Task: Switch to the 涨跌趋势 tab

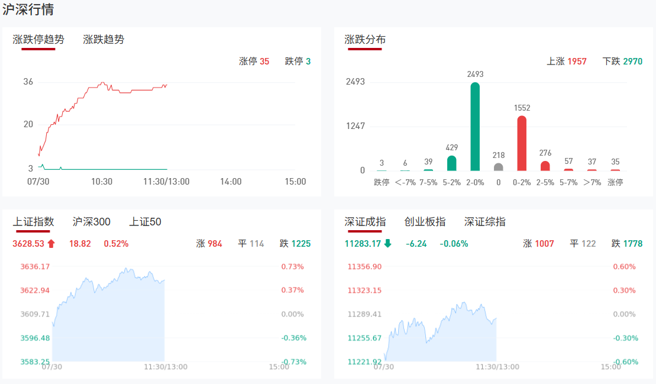Action: click(104, 40)
